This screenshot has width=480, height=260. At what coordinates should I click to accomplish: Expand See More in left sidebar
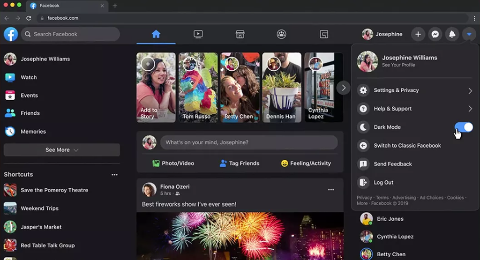(61, 150)
